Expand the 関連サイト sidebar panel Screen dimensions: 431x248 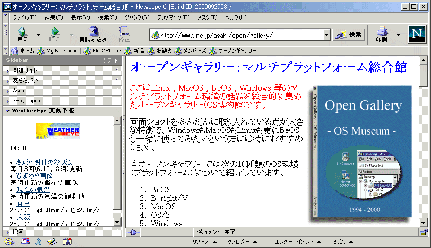tap(63, 70)
